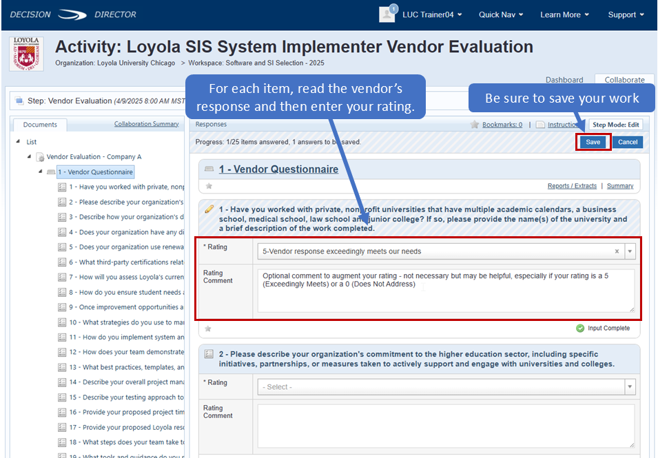The width and height of the screenshot is (658, 458).
Task: Open the Collaboration Summary tab
Action: click(147, 124)
